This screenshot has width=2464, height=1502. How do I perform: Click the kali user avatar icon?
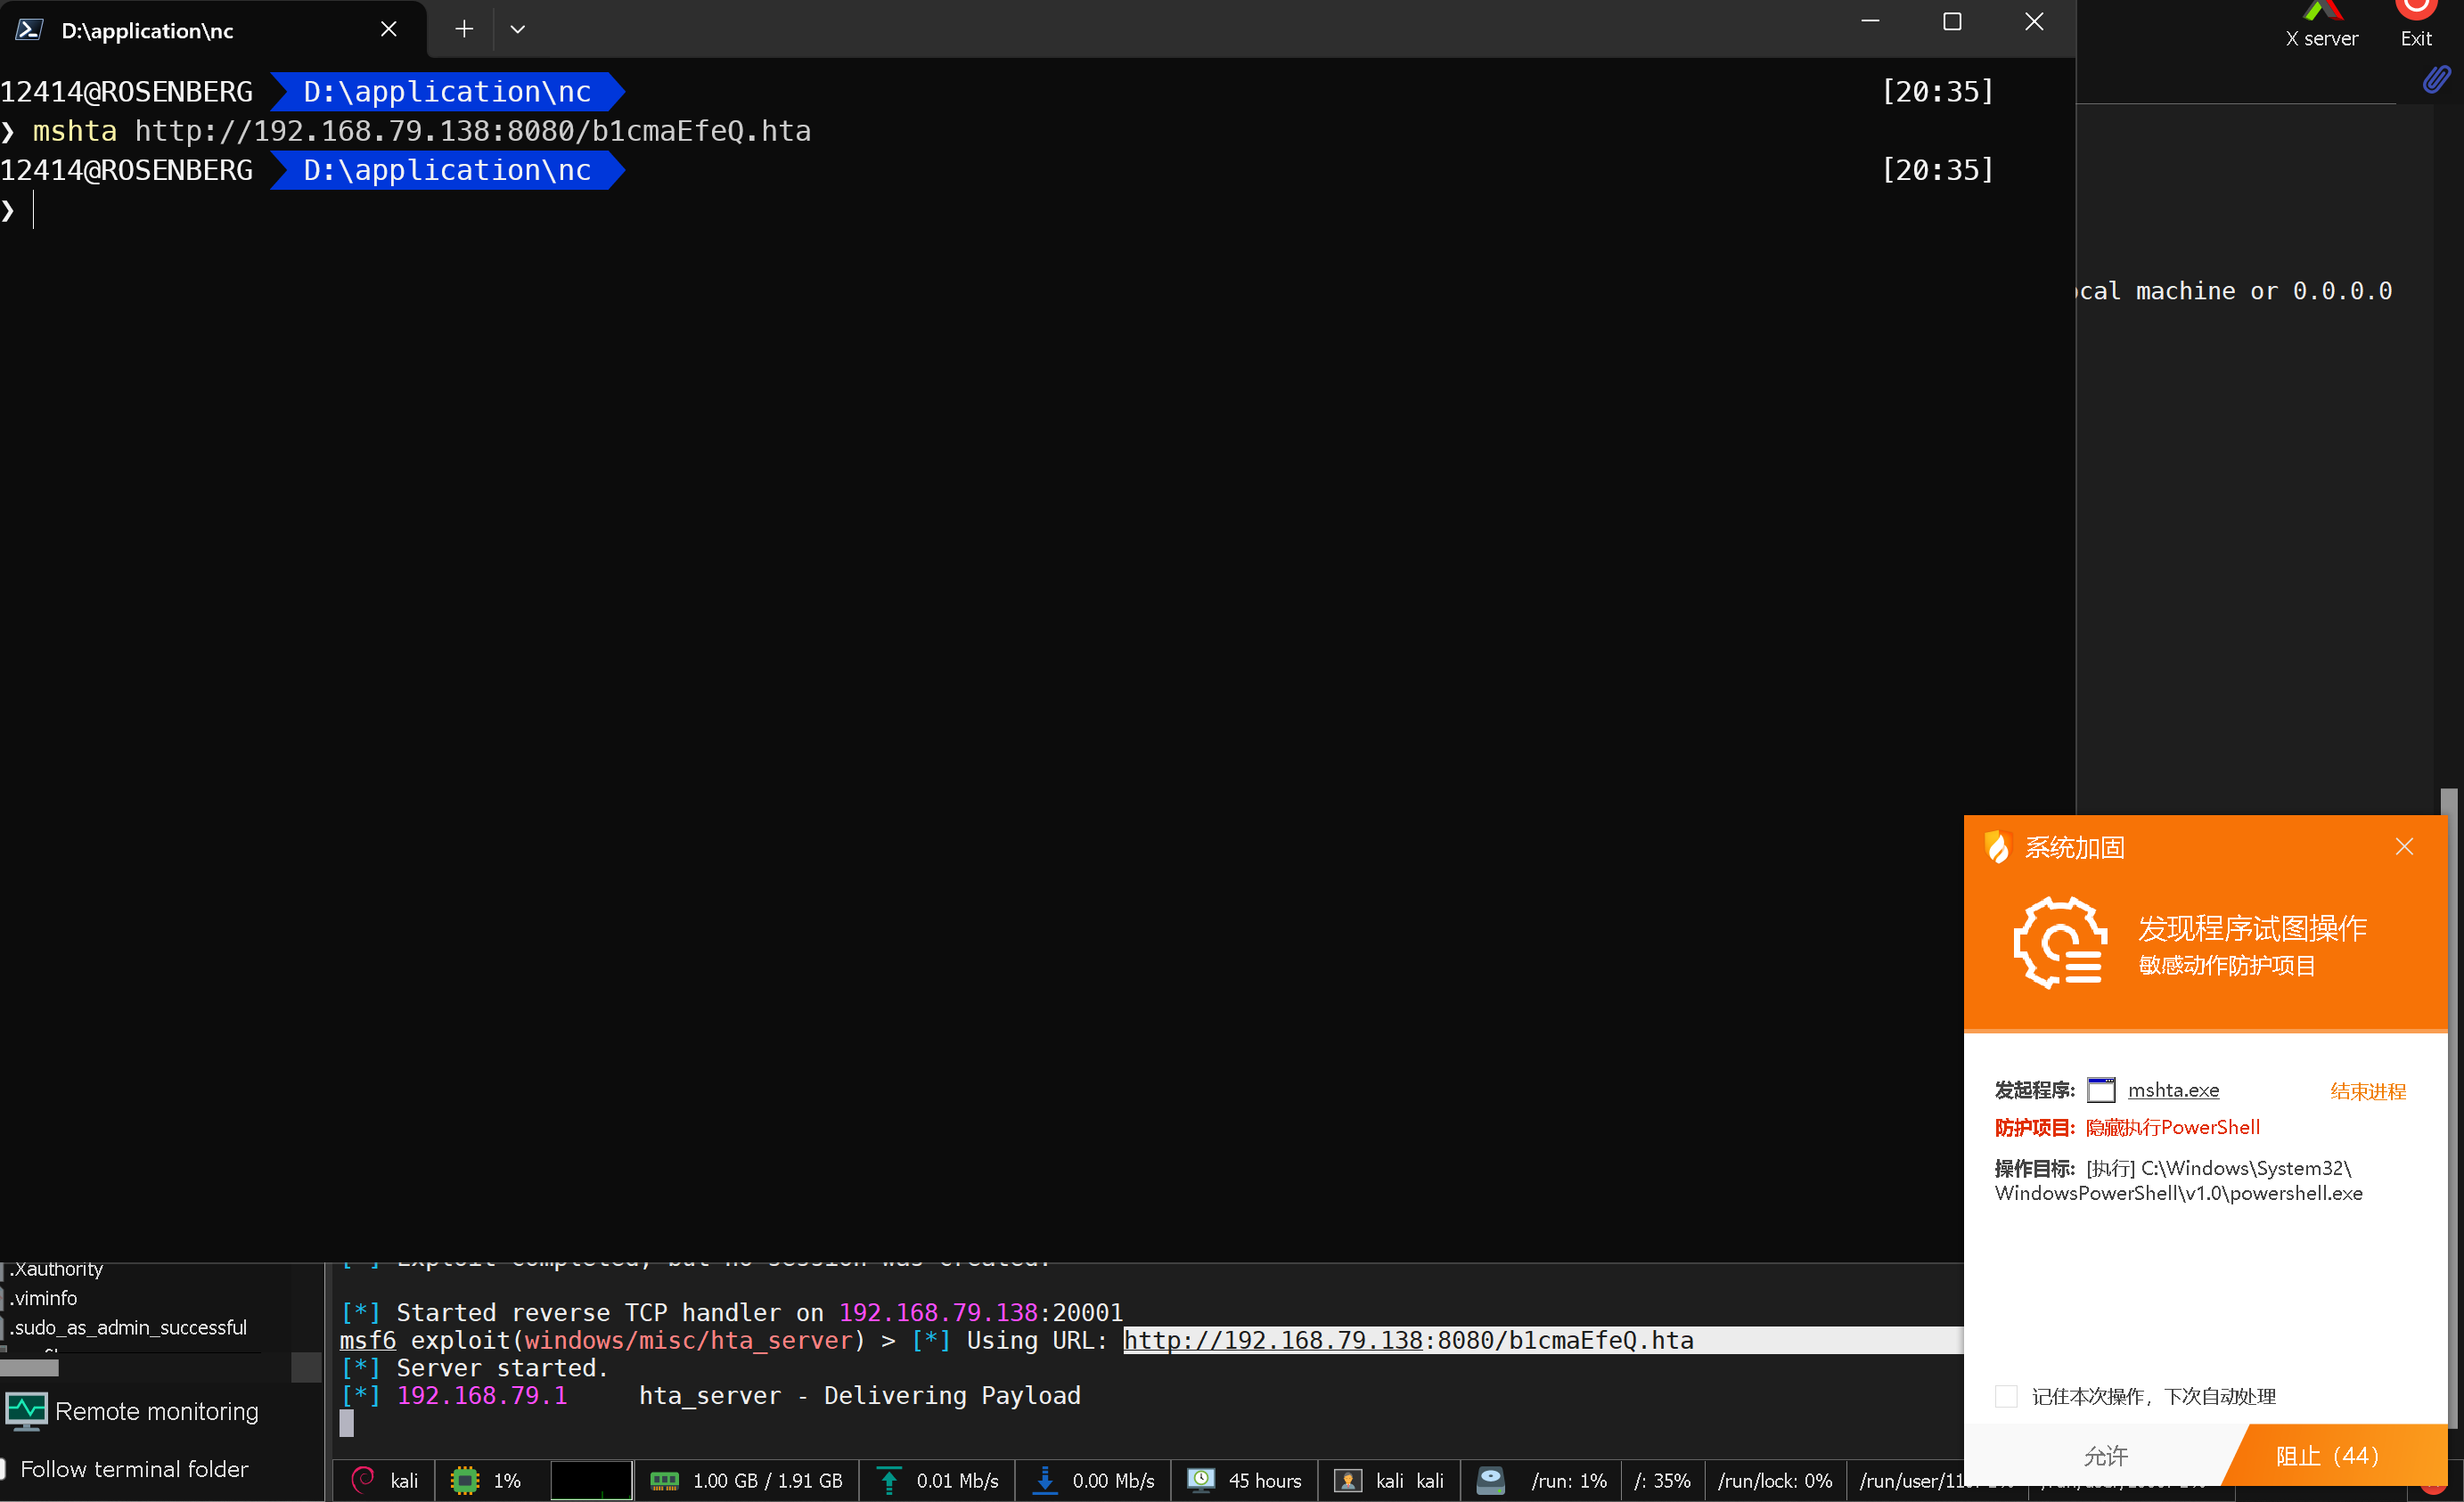(x=1348, y=1480)
